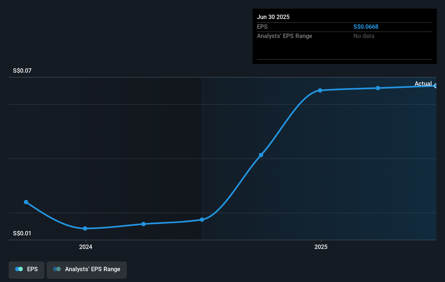
Task: Click the S$0.07 axis label
Action: pyautogui.click(x=22, y=70)
